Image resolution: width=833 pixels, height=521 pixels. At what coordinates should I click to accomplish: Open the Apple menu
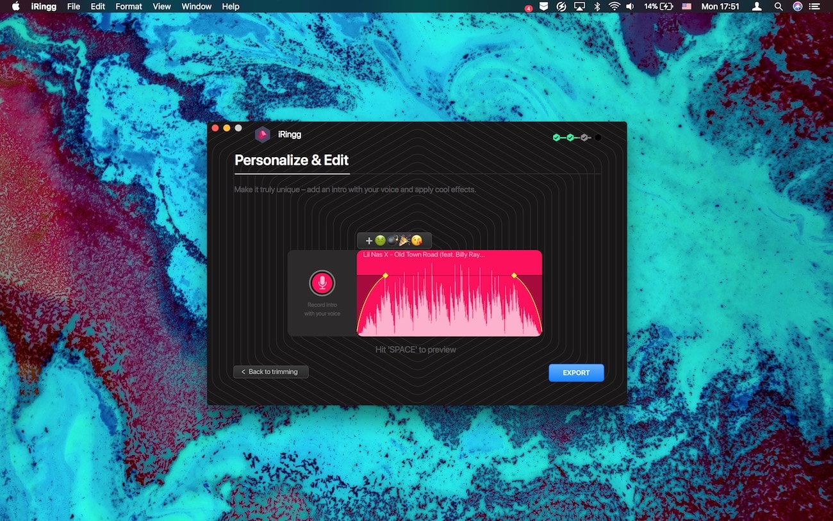[x=16, y=6]
